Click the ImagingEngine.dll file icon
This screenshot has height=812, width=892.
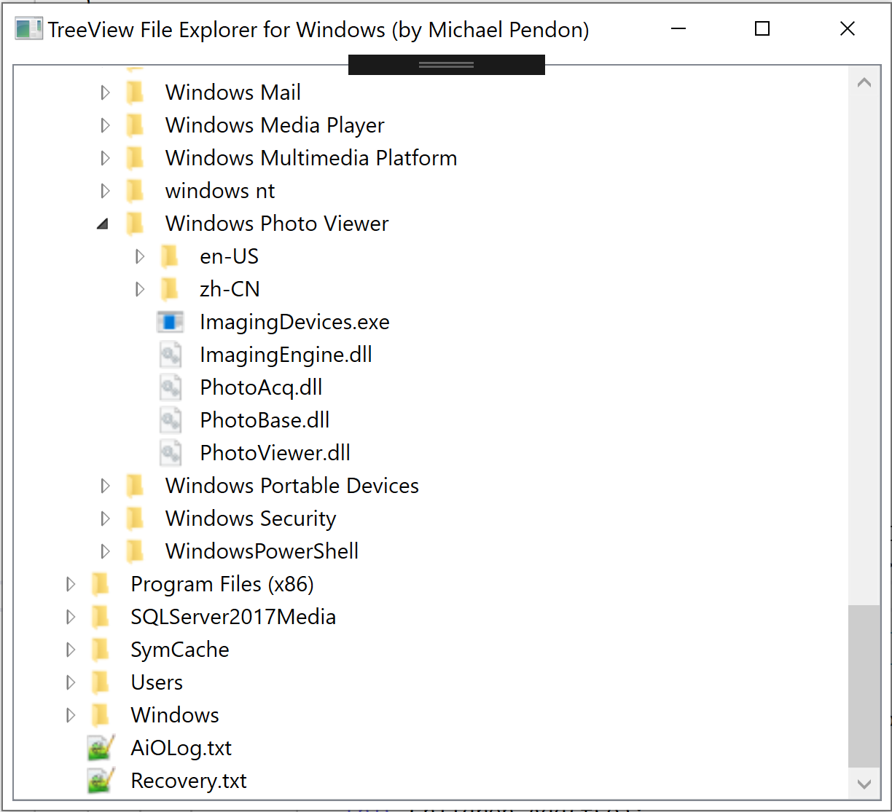pyautogui.click(x=171, y=354)
